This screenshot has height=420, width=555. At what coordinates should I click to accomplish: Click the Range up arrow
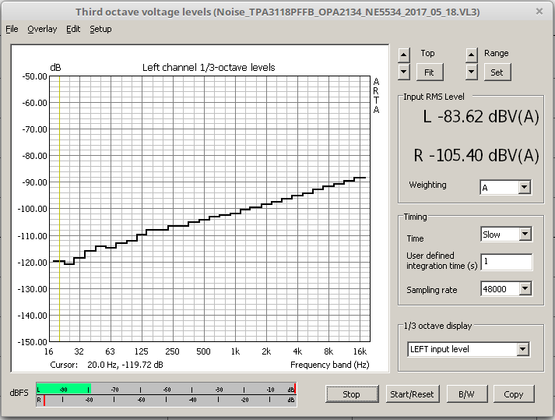coord(471,55)
